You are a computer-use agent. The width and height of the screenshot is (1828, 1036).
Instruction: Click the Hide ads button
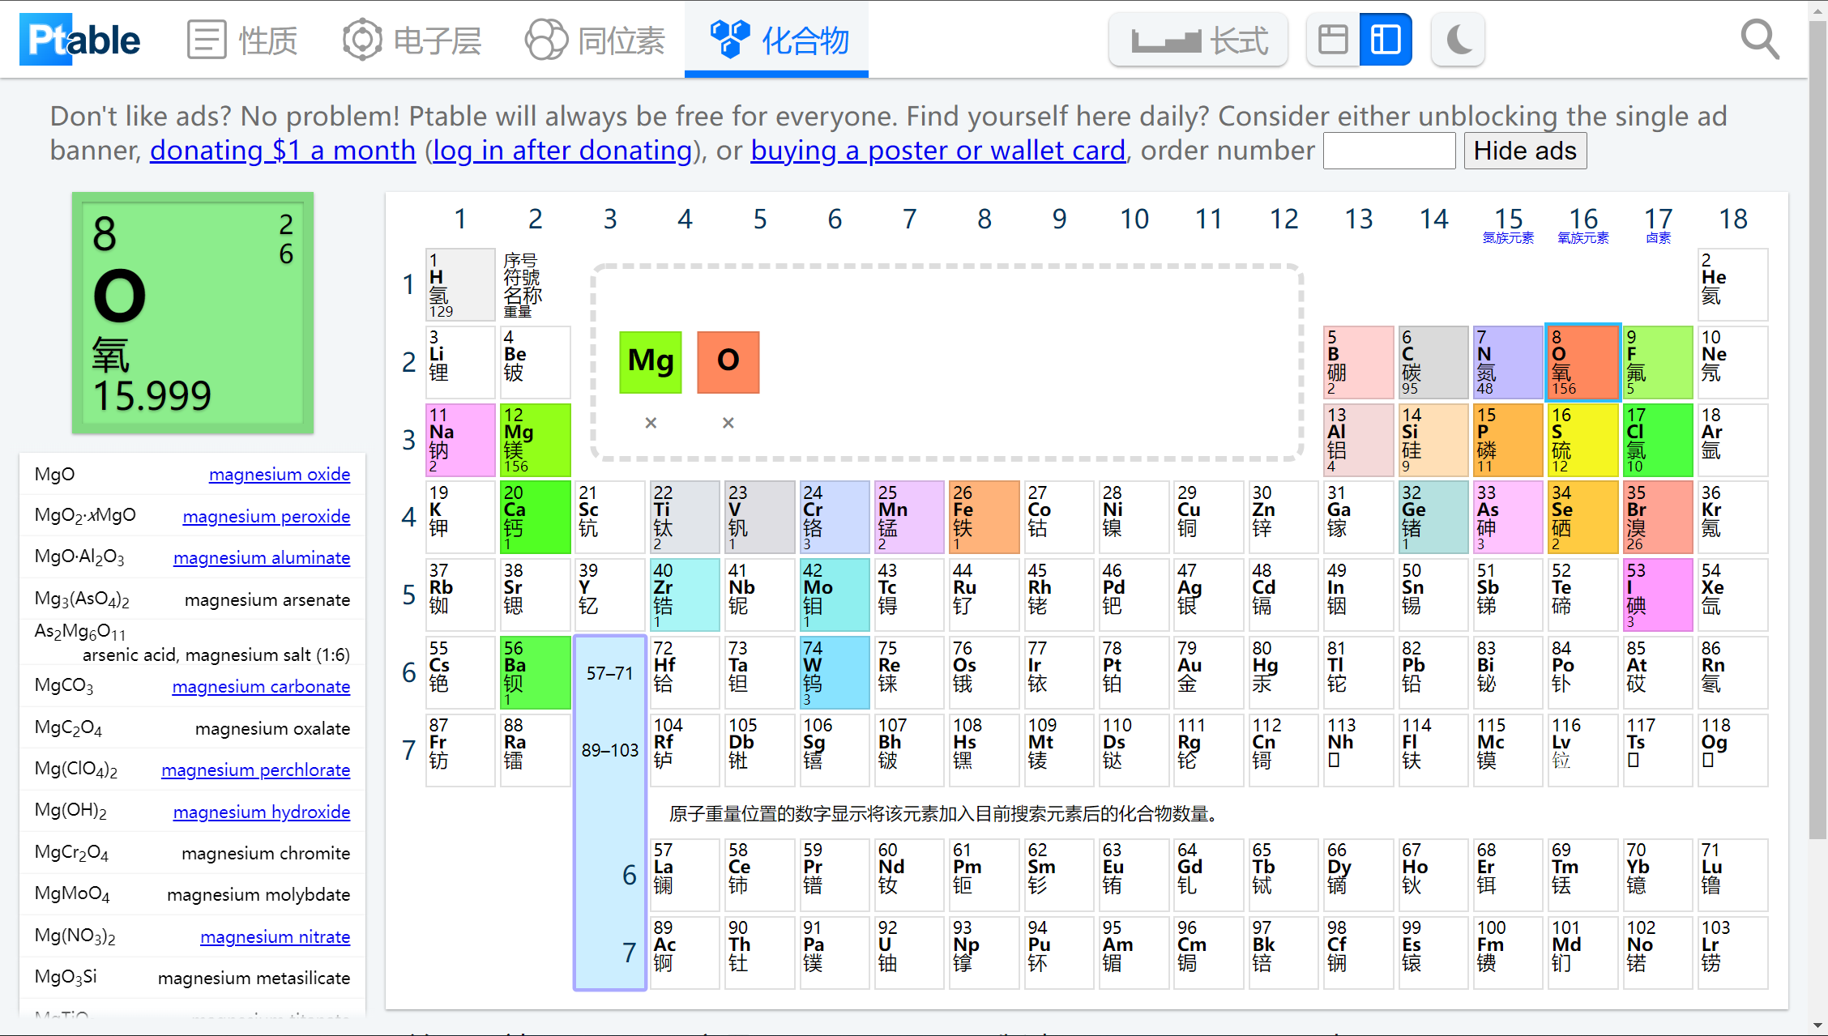[x=1524, y=150]
